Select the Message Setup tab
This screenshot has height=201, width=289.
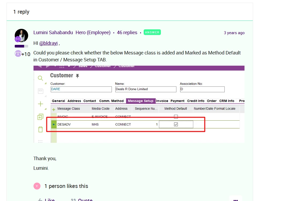pos(141,101)
